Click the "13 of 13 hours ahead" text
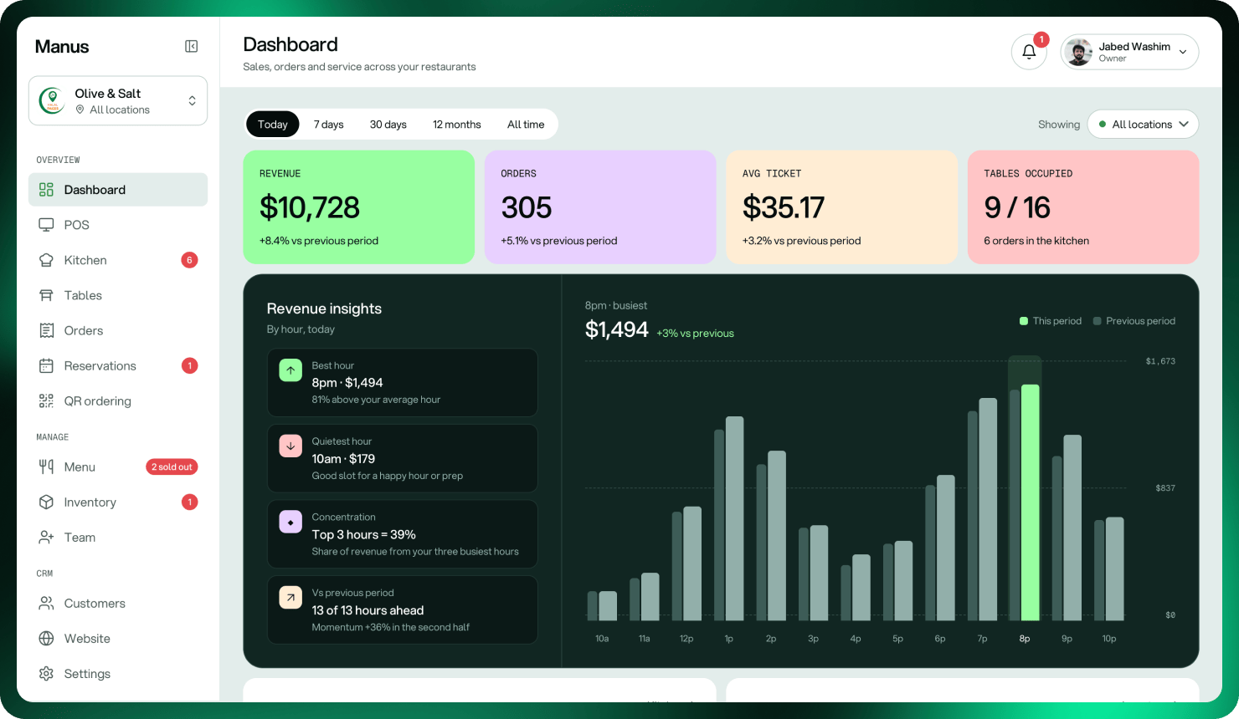Viewport: 1239px width, 719px height. (x=368, y=610)
